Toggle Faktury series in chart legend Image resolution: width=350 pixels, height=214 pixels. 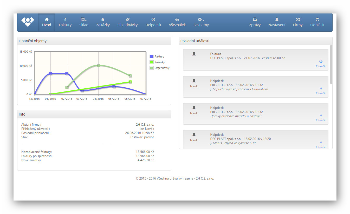click(152, 56)
